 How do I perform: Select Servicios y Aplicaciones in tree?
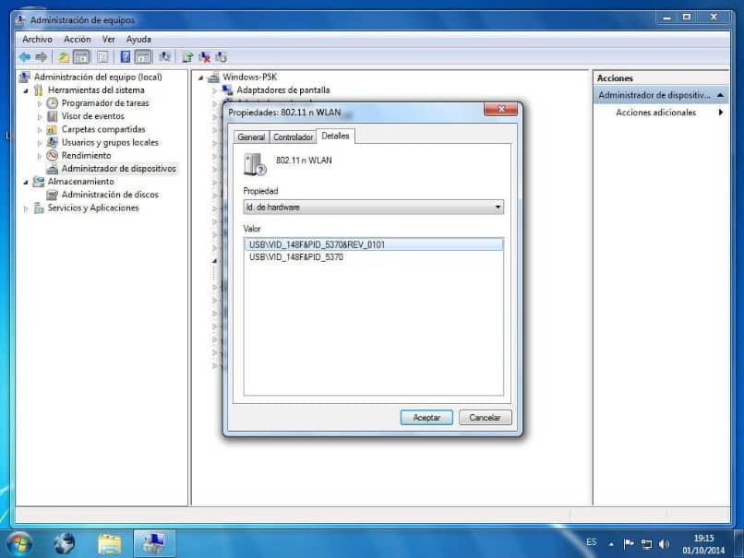click(92, 208)
